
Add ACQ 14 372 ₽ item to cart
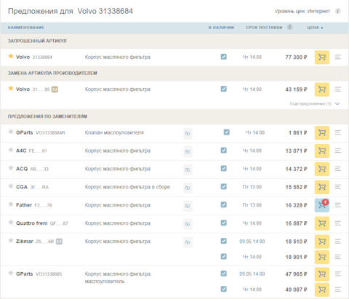pyautogui.click(x=322, y=169)
